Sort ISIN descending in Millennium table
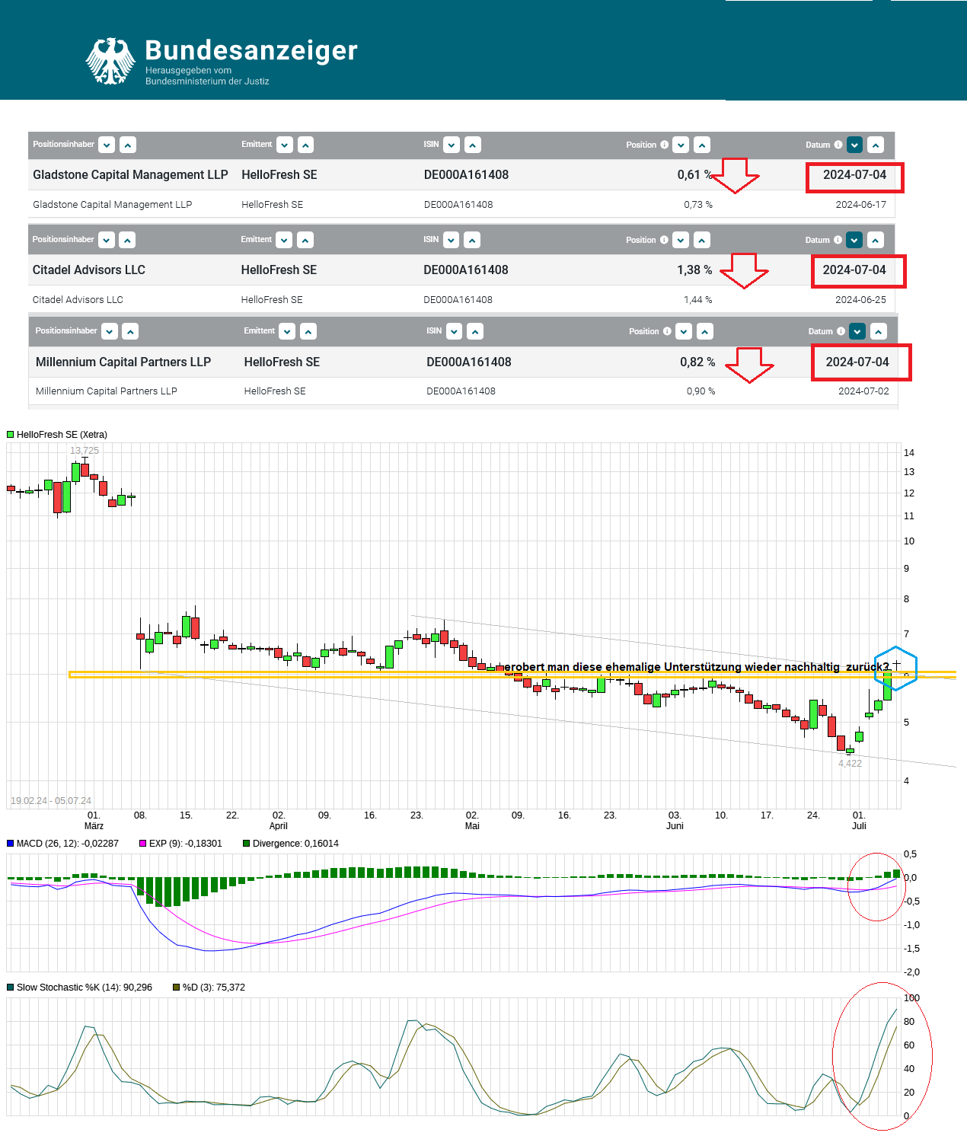 (x=455, y=331)
